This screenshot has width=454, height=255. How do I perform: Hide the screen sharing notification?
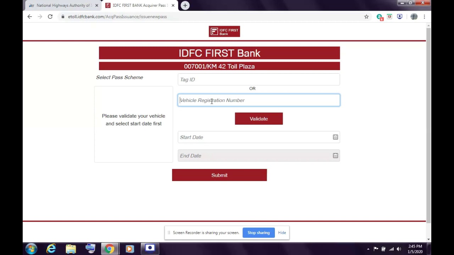tap(282, 233)
